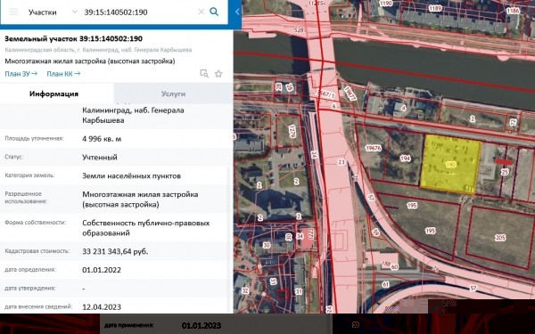Click the parcel title 39:15:140502:190
This screenshot has height=334, width=535.
coord(74,38)
